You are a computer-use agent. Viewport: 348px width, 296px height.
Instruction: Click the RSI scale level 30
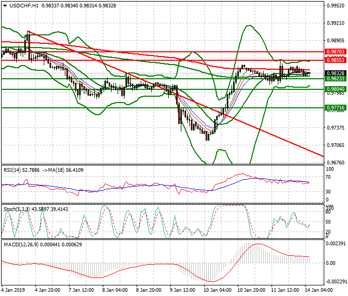[x=328, y=192]
